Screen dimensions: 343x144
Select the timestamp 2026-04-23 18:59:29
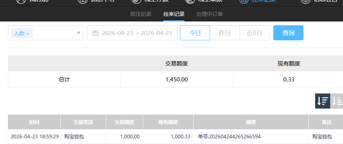[x=35, y=136]
